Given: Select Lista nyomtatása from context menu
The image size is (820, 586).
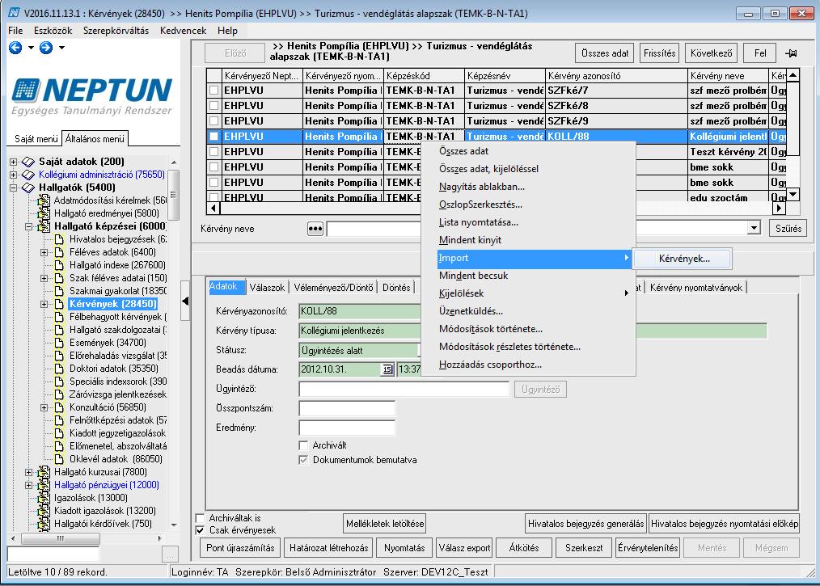Looking at the screenshot, I should click(x=479, y=222).
